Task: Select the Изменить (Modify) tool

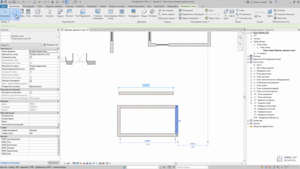Action: pyautogui.click(x=5, y=14)
